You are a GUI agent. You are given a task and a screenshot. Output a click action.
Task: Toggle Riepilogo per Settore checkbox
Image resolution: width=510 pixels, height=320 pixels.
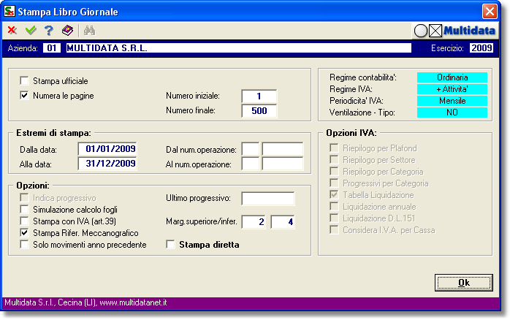point(334,160)
